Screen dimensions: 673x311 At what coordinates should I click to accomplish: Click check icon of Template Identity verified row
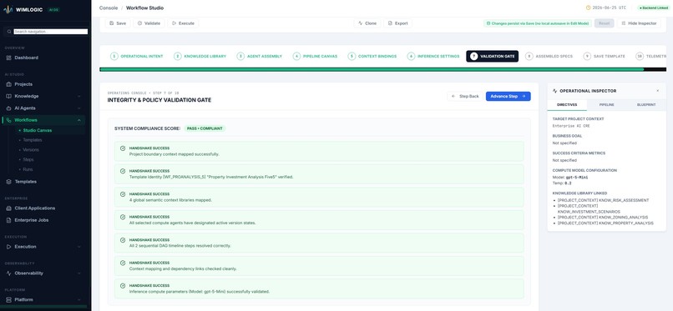pos(123,171)
